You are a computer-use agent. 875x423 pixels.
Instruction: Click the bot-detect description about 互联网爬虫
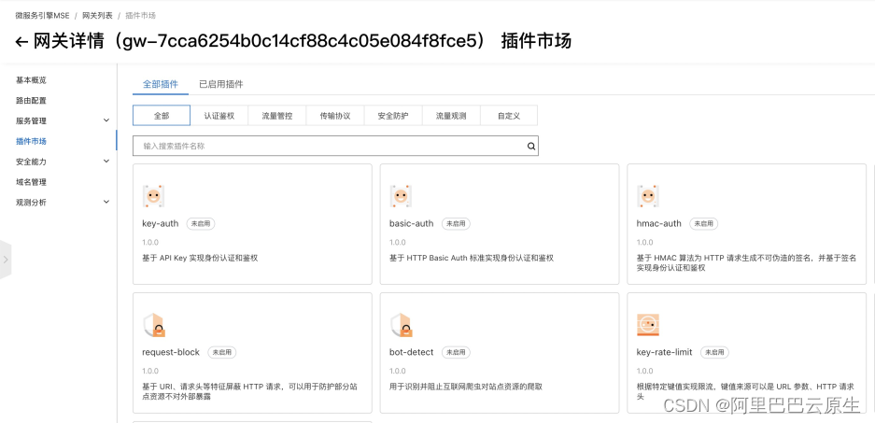[x=466, y=387]
